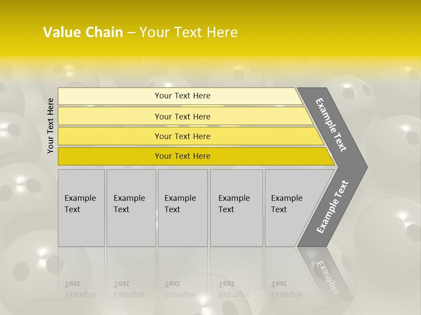Image resolution: width=421 pixels, height=315 pixels.
Task: Select the second gray Example Text box
Action: (x=131, y=207)
